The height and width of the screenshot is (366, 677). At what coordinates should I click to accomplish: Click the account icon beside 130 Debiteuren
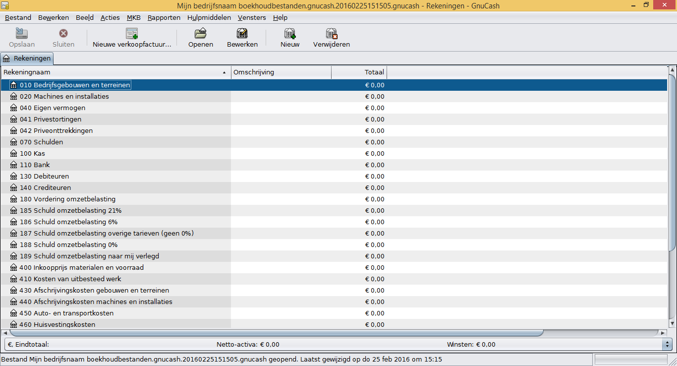pyautogui.click(x=13, y=177)
